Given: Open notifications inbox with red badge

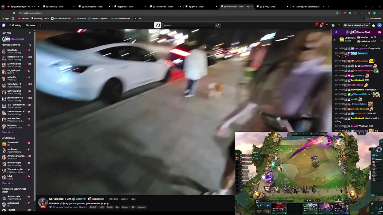Looking at the screenshot, I should pyautogui.click(x=321, y=25).
